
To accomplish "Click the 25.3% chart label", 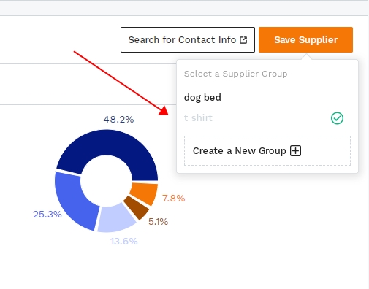I will point(47,215).
